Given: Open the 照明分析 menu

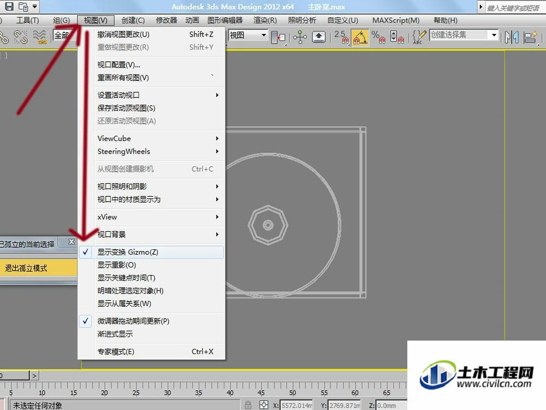Looking at the screenshot, I should tap(302, 20).
